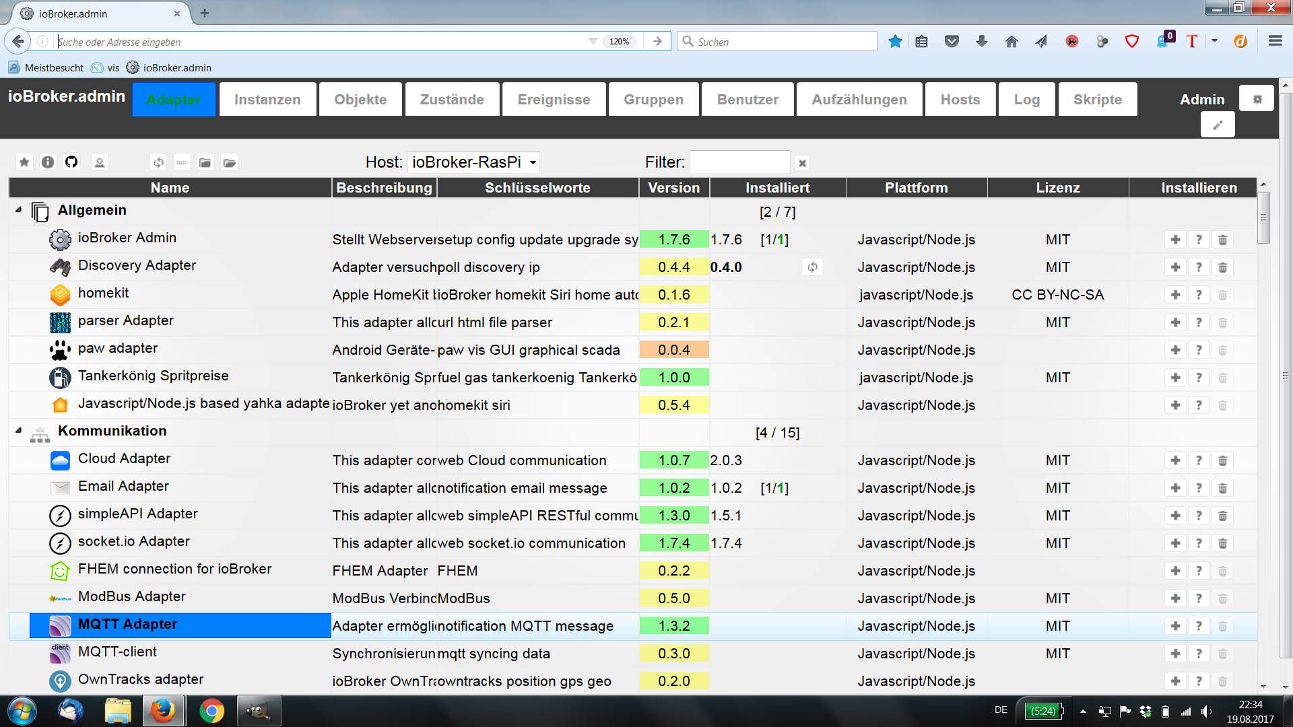Screen dimensions: 1293x727
Task: Click the info icon in the adapter toolbar
Action: (48, 162)
